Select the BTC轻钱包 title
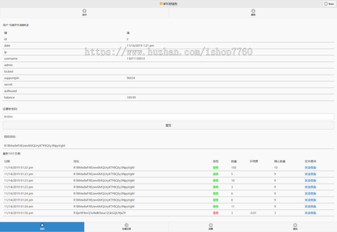The width and height of the screenshot is (337, 232). (170, 4)
